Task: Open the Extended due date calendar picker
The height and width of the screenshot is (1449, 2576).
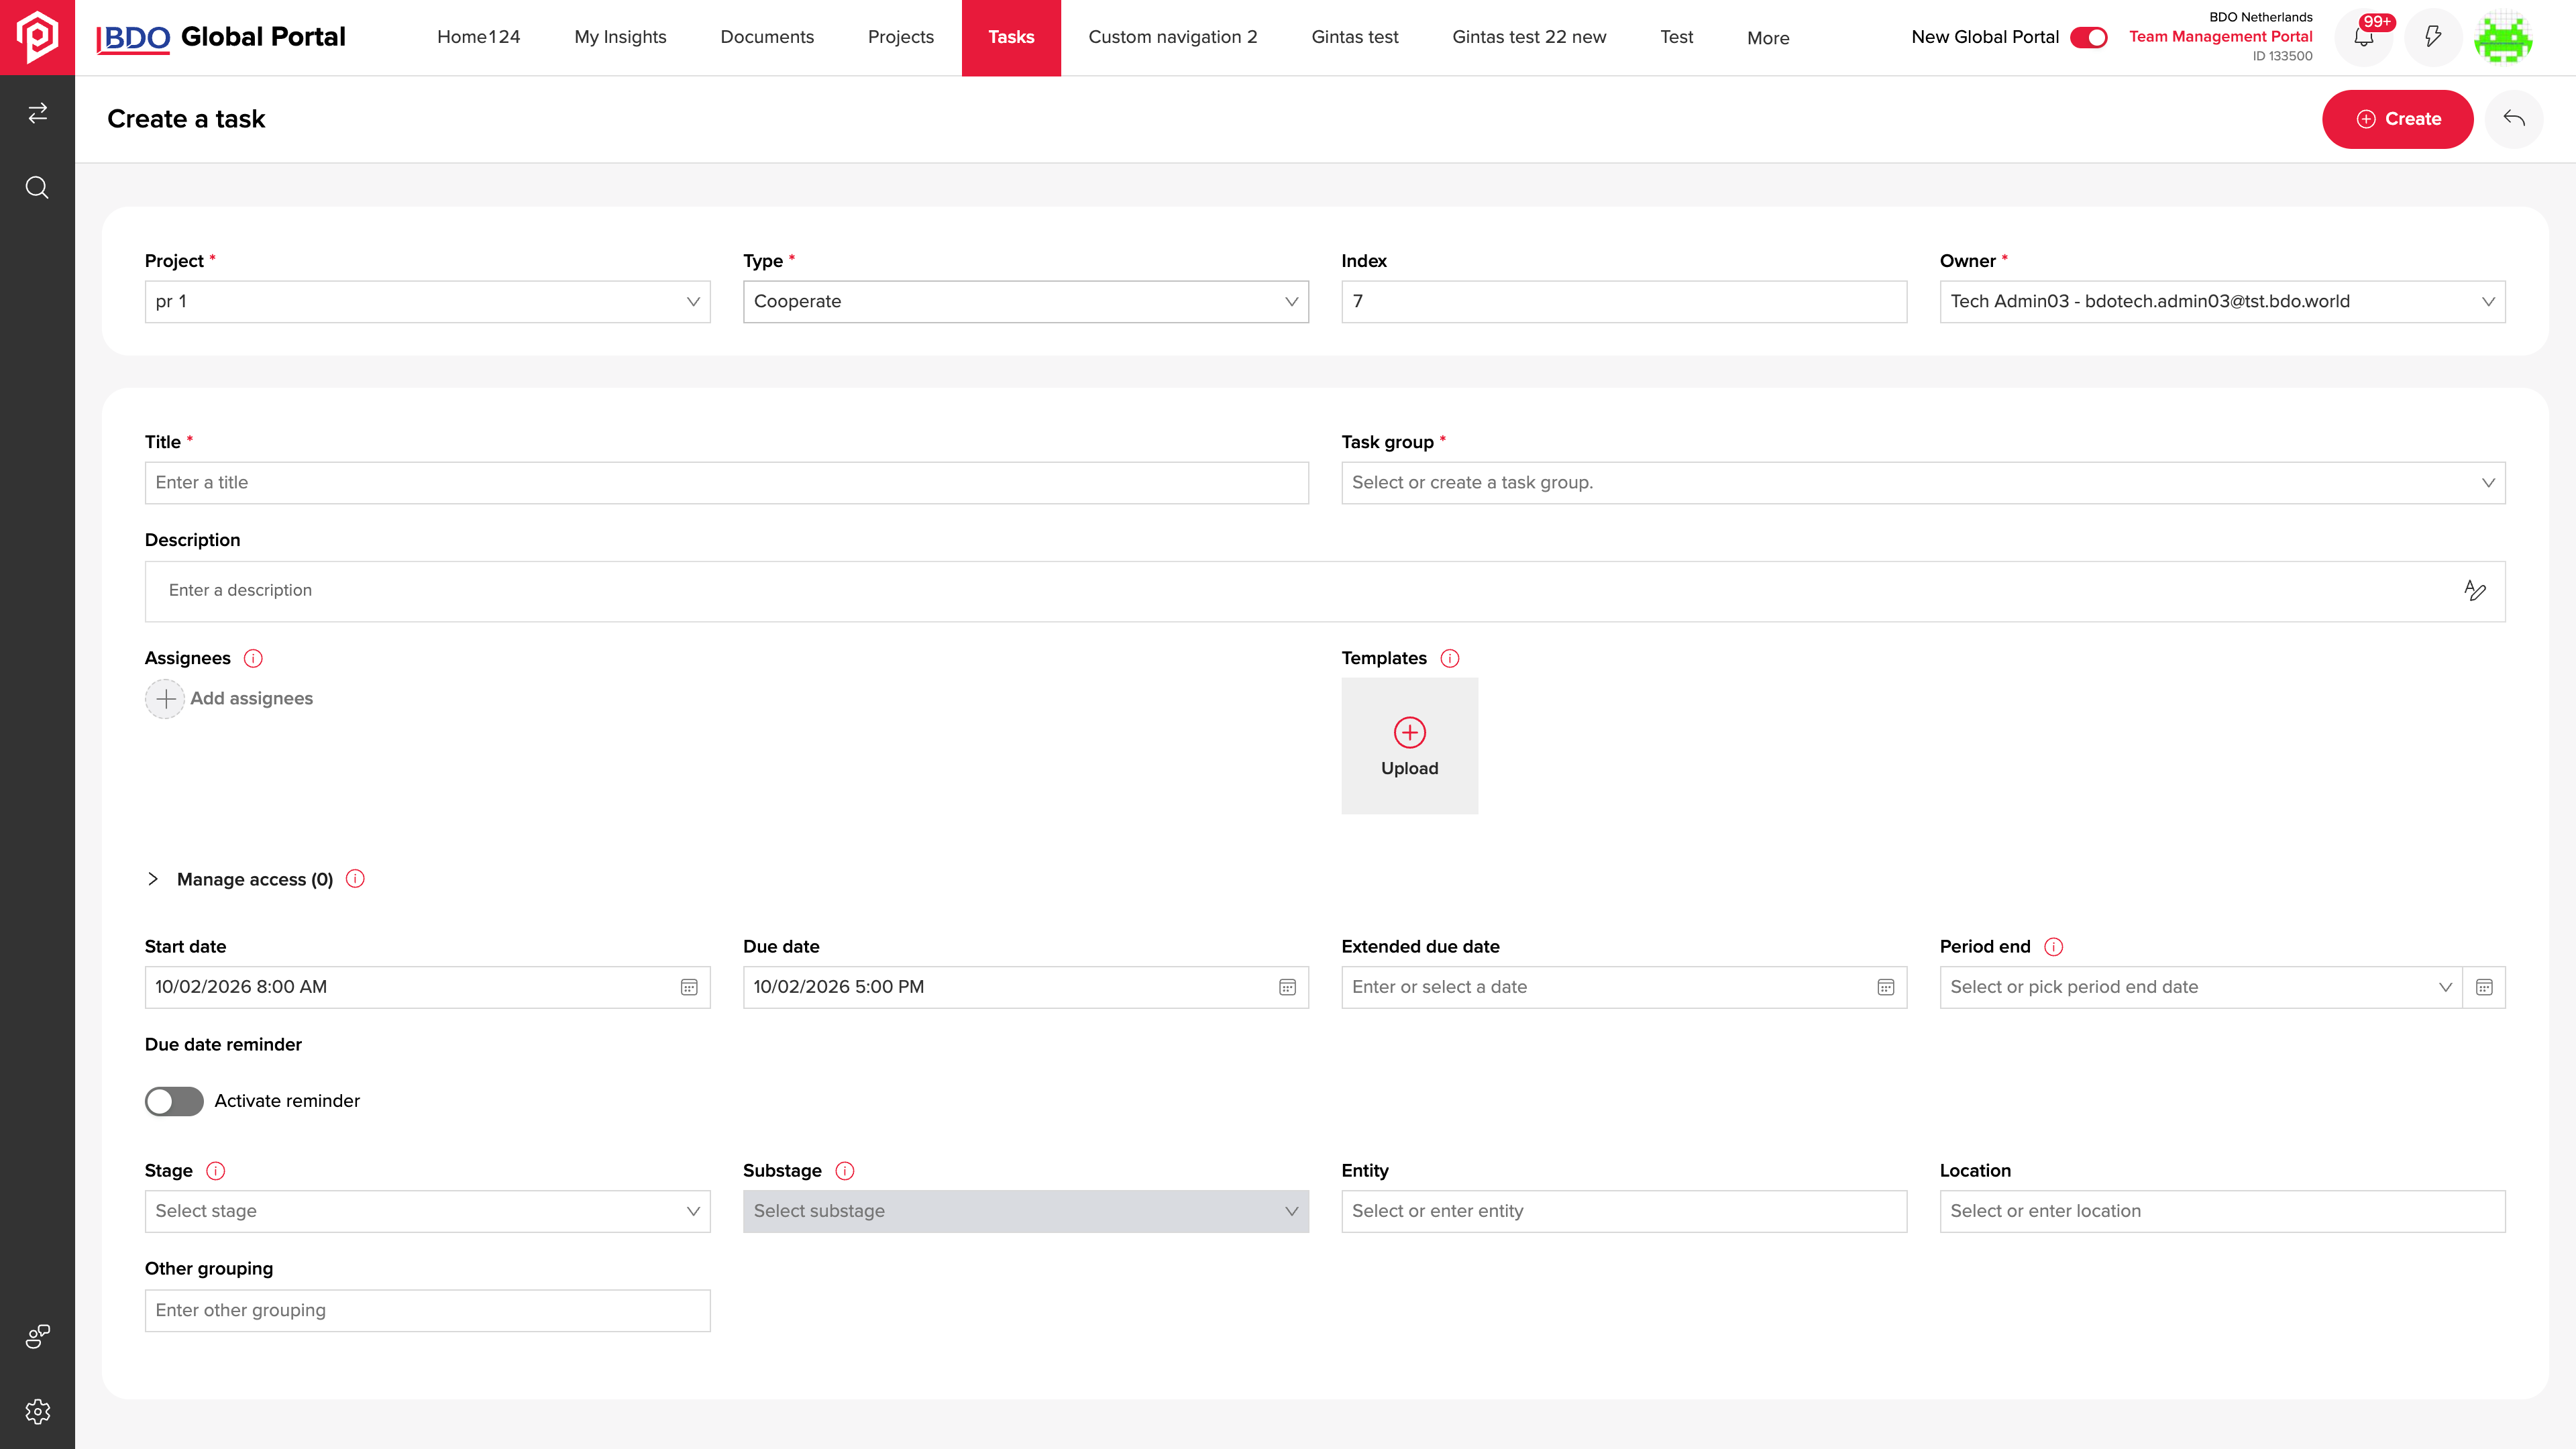Action: pyautogui.click(x=1886, y=987)
